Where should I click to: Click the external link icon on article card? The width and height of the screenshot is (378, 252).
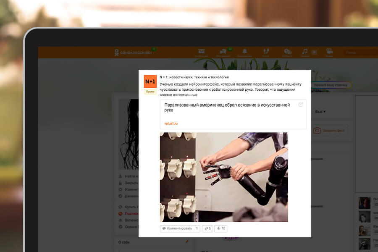click(x=300, y=105)
